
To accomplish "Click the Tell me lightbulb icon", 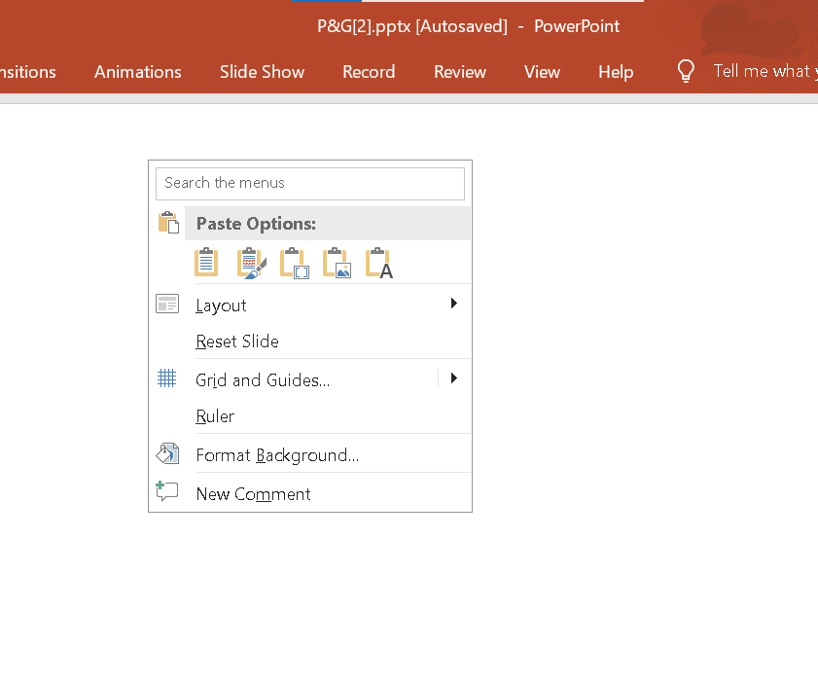I will coord(686,70).
